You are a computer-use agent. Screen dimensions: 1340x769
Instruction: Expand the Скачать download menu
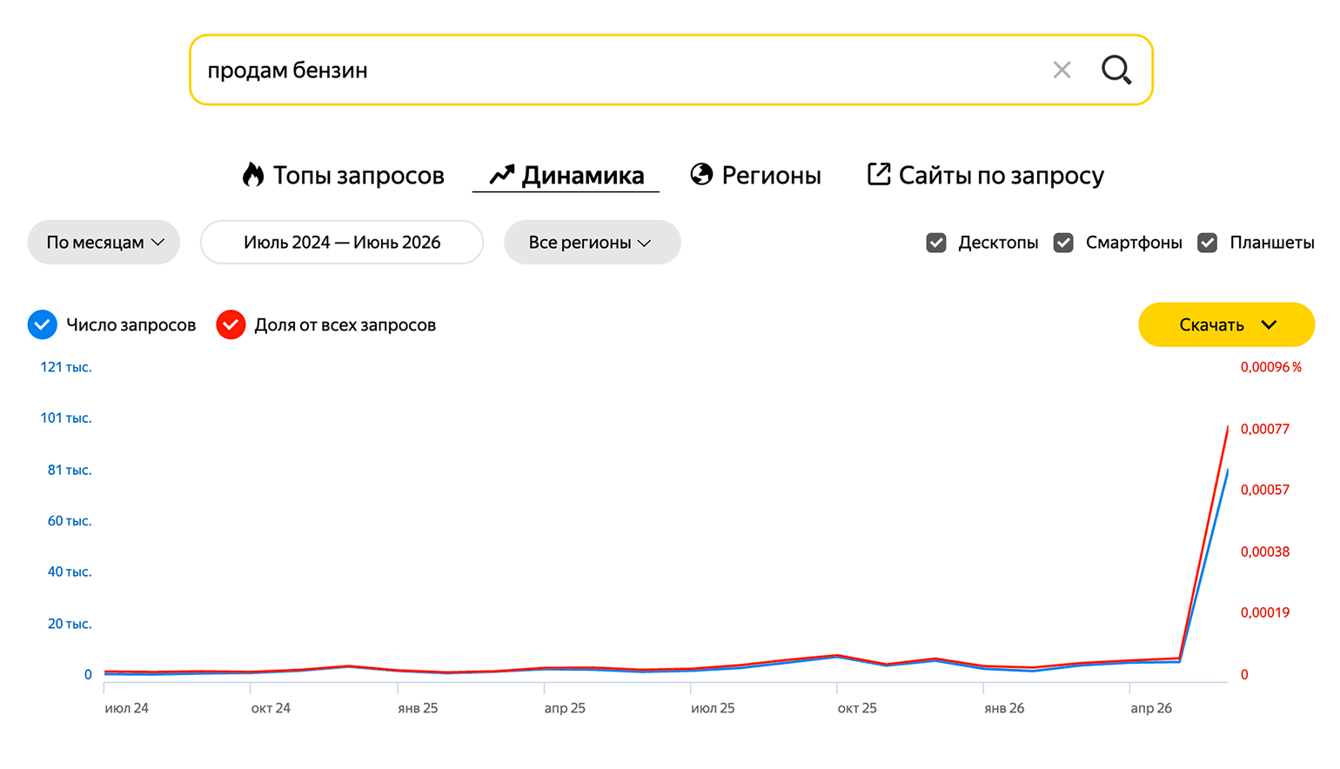coord(1226,324)
